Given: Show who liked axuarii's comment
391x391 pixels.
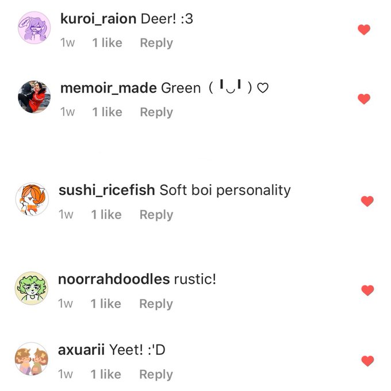Looking at the screenshot, I should point(106,374).
